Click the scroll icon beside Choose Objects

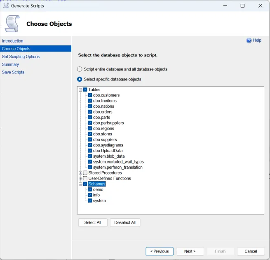click(12, 24)
